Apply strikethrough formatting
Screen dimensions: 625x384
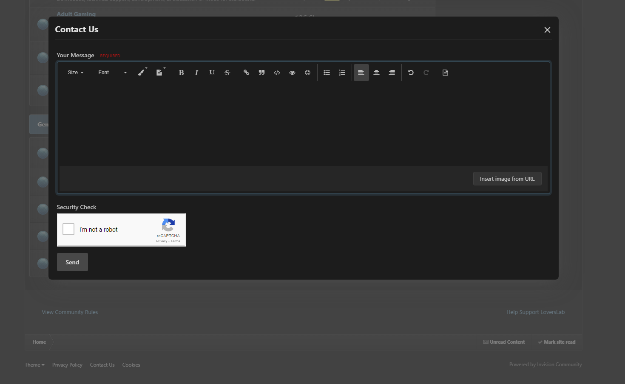click(x=227, y=73)
